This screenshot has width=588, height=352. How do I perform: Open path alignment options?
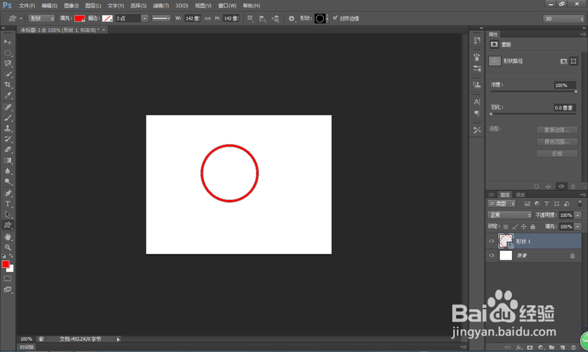(262, 18)
